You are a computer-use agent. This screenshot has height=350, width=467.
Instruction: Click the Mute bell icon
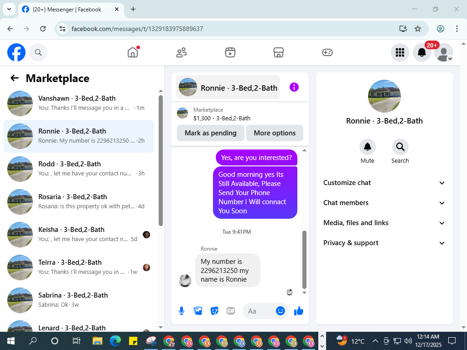coord(368,147)
